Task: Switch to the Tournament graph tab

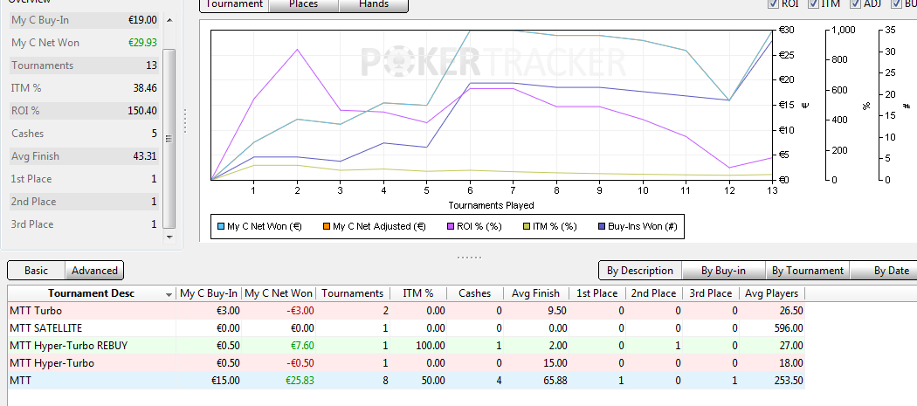Action: (x=235, y=4)
